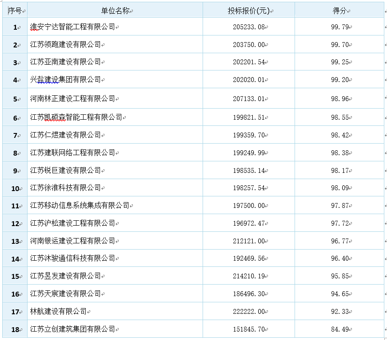Click score value 96.77
Screen dimensions: 387x340
coord(340,241)
